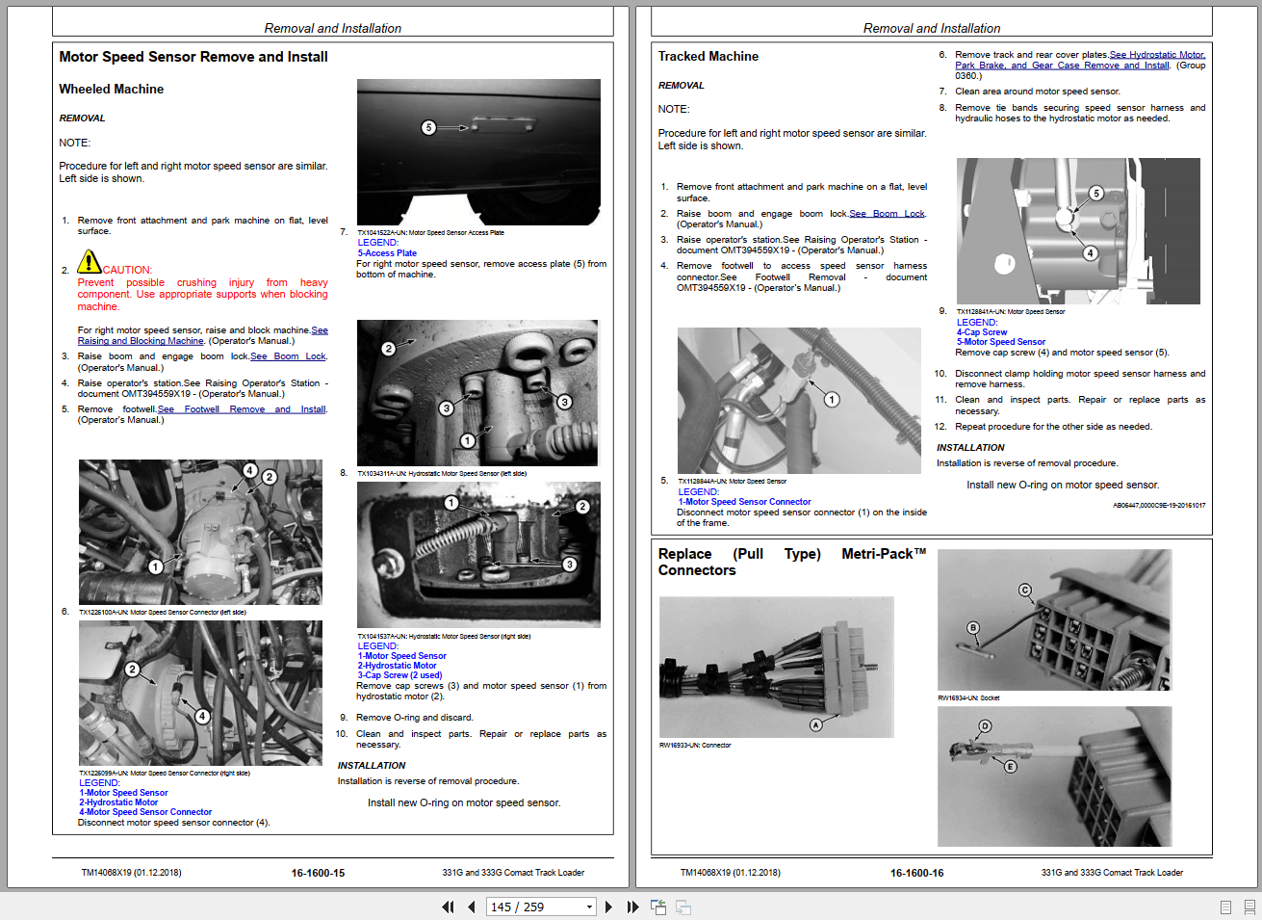1262x920 pixels.
Task: Click the "Replace (Pull Type) Metri-Pack Connectors" heading
Action: click(x=792, y=562)
